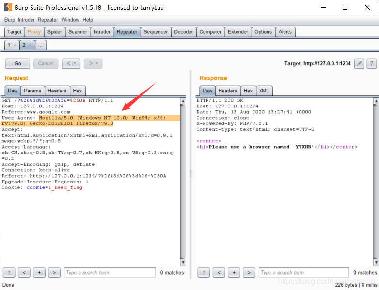The image size is (379, 290).
Task: Click response pane scroll down arrow
Action: (376, 262)
